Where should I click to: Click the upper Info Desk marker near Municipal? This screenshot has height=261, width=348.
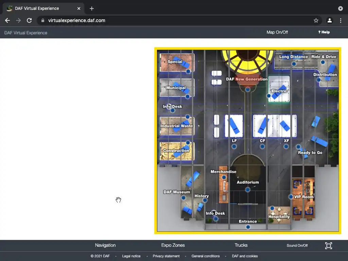coord(173,110)
